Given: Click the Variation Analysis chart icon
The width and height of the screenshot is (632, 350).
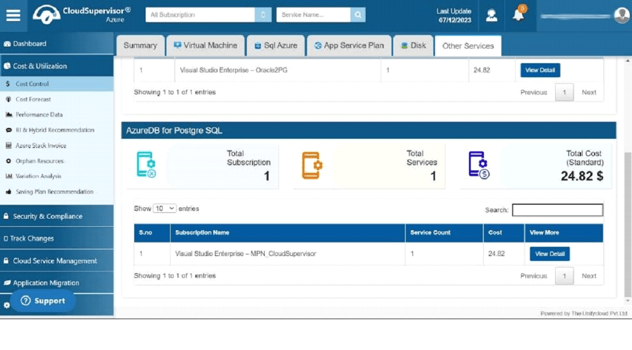Looking at the screenshot, I should 9,176.
